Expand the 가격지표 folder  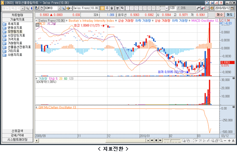(x=11, y=39)
